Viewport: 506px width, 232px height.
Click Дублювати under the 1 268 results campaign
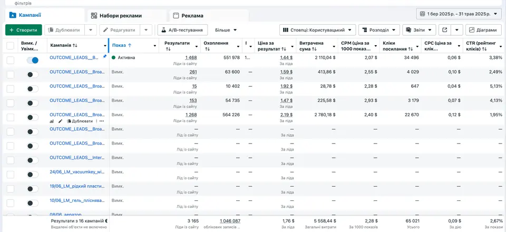pos(80,121)
